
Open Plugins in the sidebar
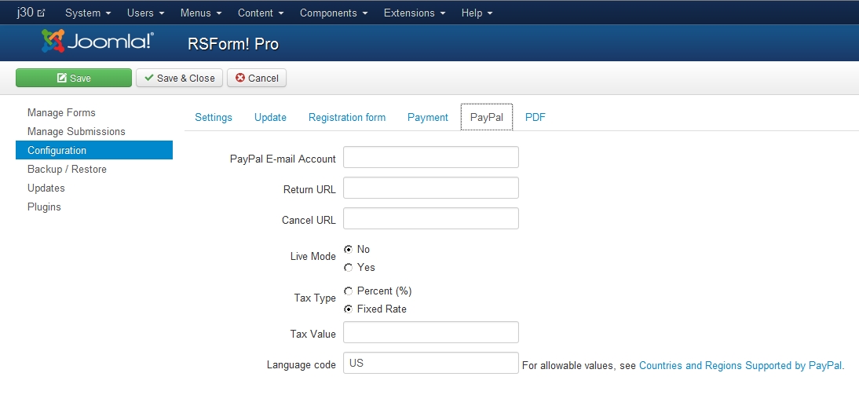tap(44, 207)
